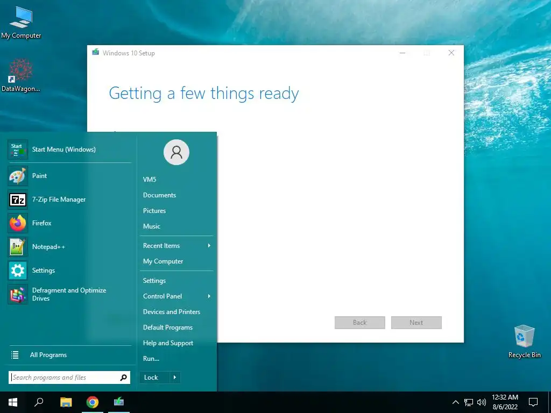The width and height of the screenshot is (551, 413).
Task: Expand power options arrow beside Lock
Action: click(x=175, y=378)
